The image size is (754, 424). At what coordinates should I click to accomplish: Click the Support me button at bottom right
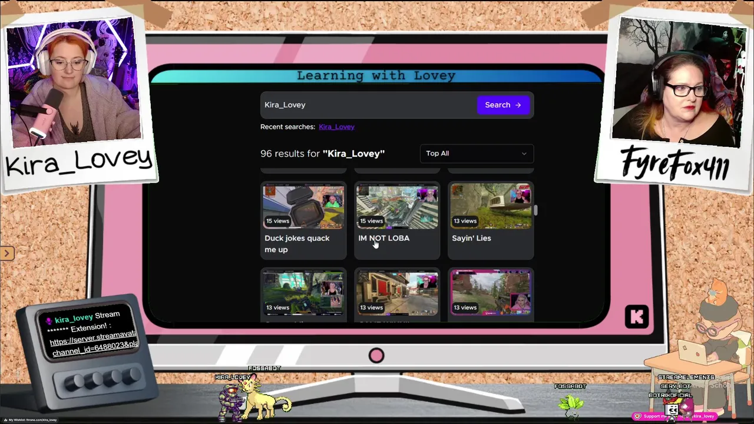click(x=675, y=416)
